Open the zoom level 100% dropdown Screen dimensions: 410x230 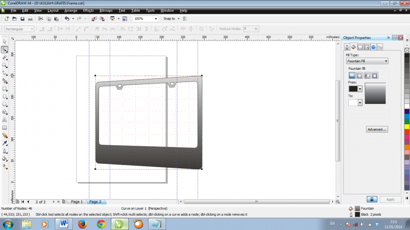[x=156, y=19]
